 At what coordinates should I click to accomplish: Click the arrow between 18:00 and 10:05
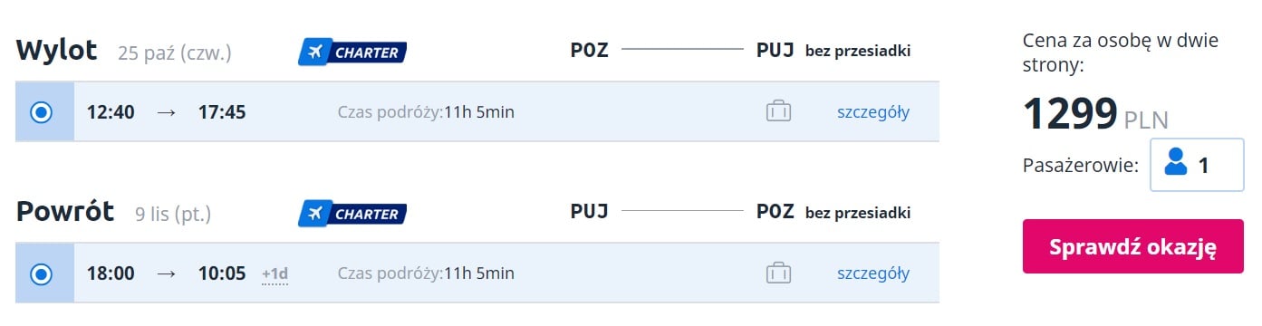pyautogui.click(x=166, y=273)
